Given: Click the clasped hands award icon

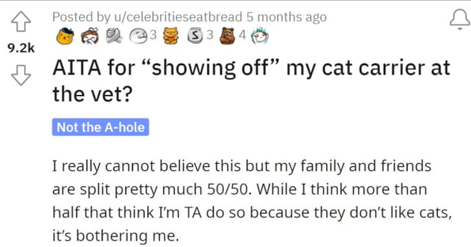Looking at the screenshot, I should click(114, 36).
